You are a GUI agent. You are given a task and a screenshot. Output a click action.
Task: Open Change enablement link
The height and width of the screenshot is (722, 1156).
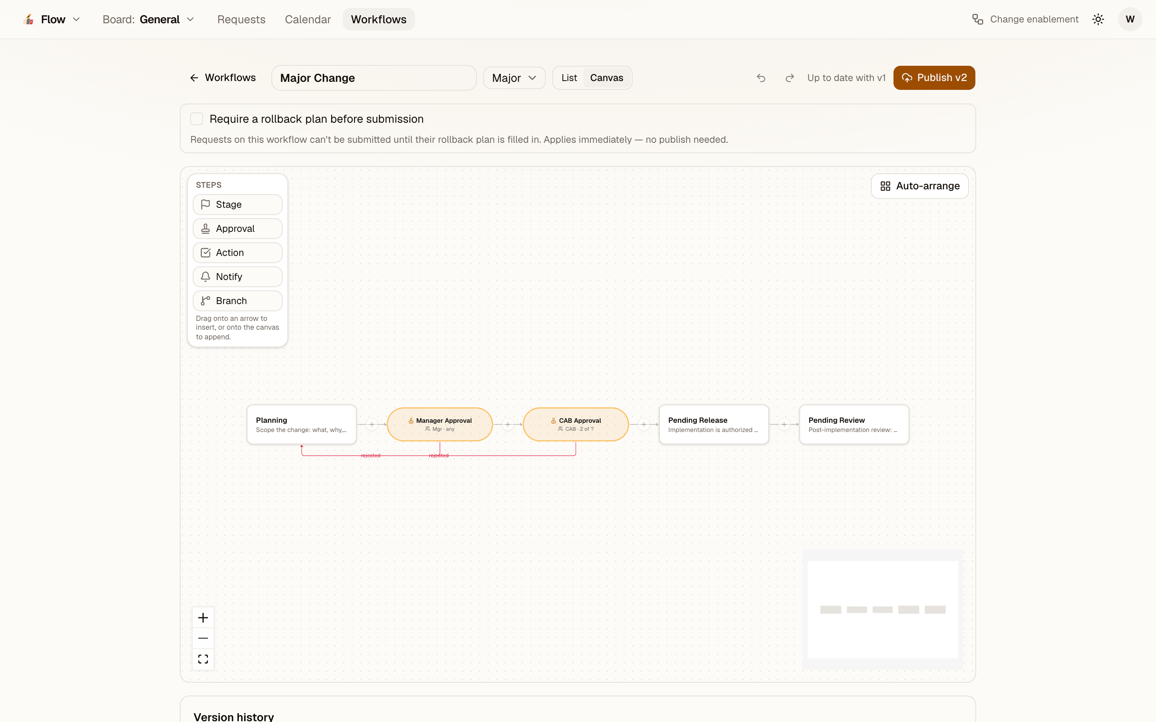pyautogui.click(x=1025, y=19)
